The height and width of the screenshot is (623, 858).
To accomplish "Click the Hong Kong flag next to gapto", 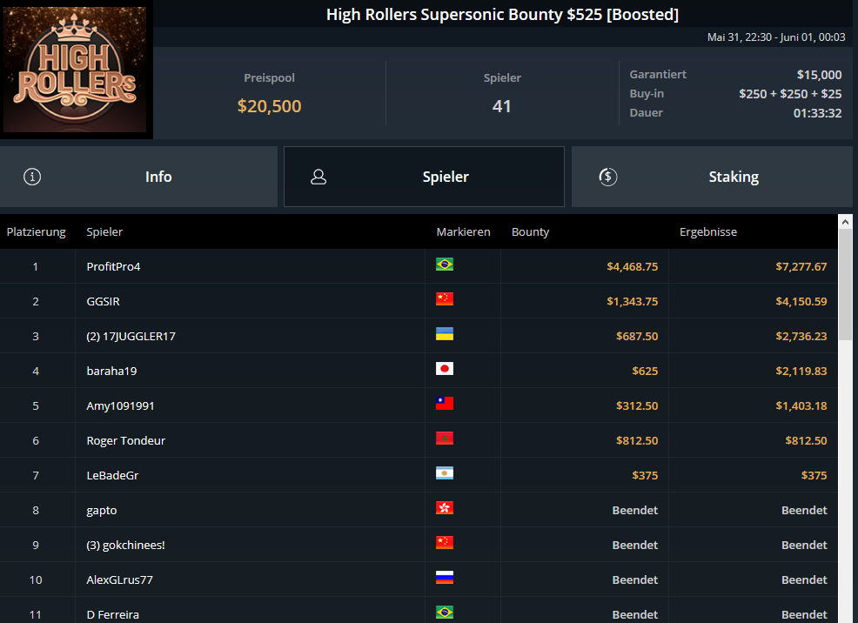I will click(445, 507).
